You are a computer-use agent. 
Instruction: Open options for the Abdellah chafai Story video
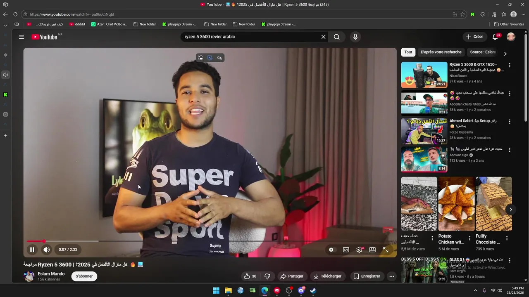[510, 94]
